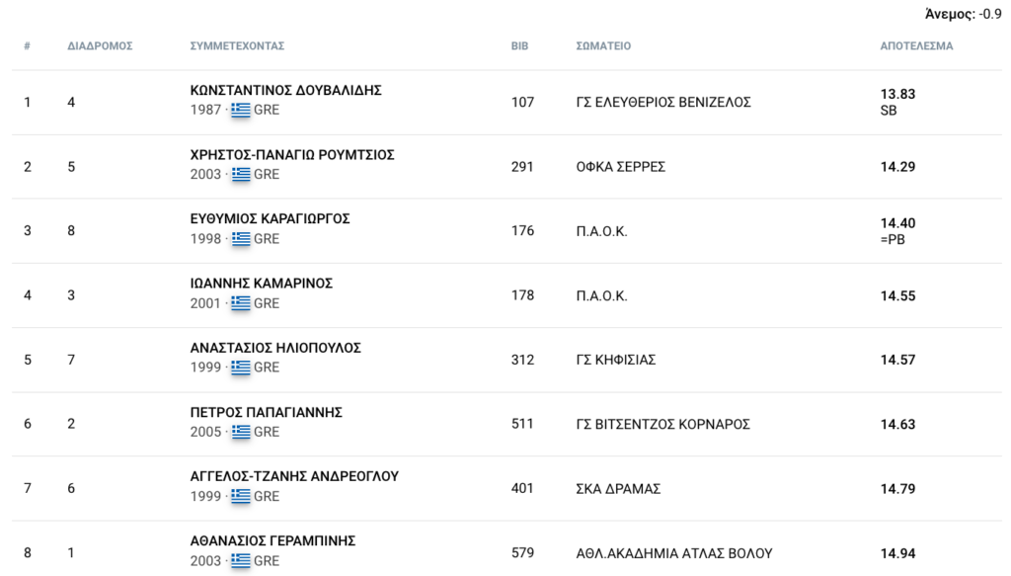Click the Greek flag under ΧΡΗΣΤΟΣ-ΠΑΝΑΓΙΩ ΡΟΥΜΤΣΙΟΣ
The image size is (1011, 576).
click(241, 174)
